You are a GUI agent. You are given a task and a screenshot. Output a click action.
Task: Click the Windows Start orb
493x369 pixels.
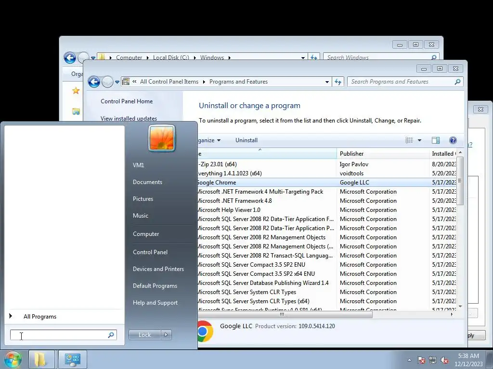coord(13,359)
